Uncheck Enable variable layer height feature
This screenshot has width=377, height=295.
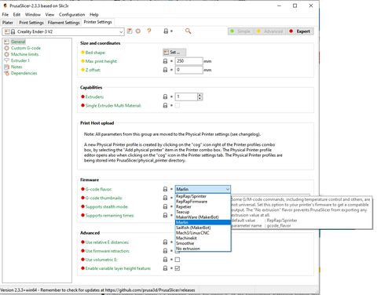pos(178,268)
